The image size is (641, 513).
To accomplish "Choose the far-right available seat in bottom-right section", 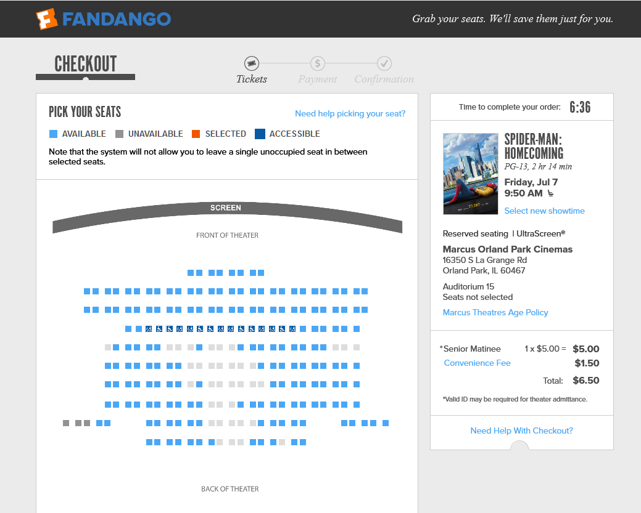I will click(386, 423).
